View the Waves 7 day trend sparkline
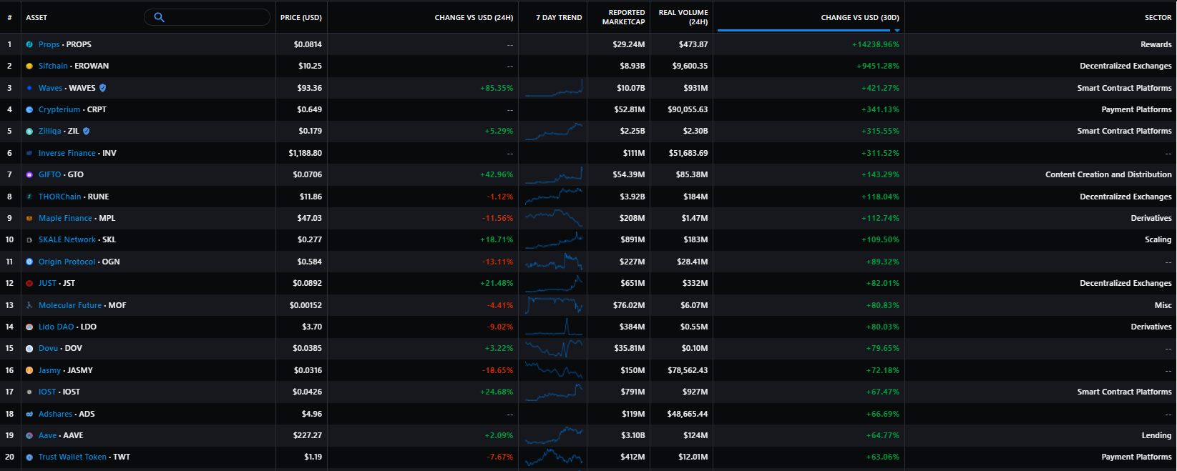The height and width of the screenshot is (471, 1177). 554,88
